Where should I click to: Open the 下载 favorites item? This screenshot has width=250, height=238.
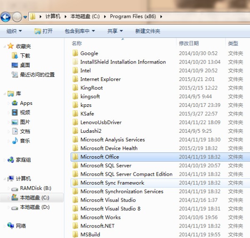[25, 56]
